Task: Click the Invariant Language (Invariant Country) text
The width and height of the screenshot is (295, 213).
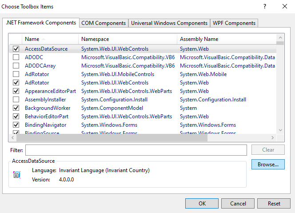Action: [x=104, y=170]
